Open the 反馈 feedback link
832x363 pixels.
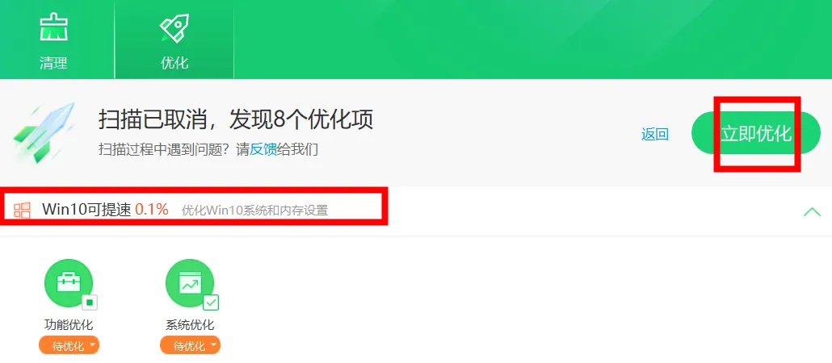point(263,149)
